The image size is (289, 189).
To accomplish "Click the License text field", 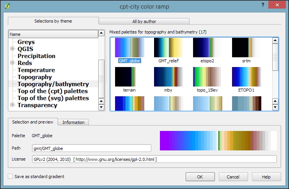I will pos(154,159).
